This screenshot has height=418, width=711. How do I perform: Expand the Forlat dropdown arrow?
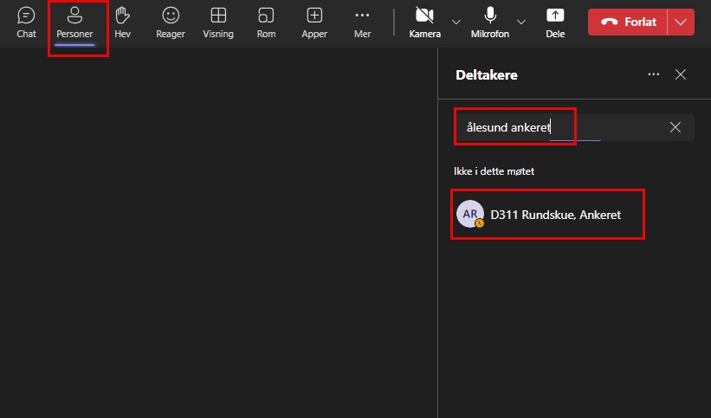coord(681,22)
